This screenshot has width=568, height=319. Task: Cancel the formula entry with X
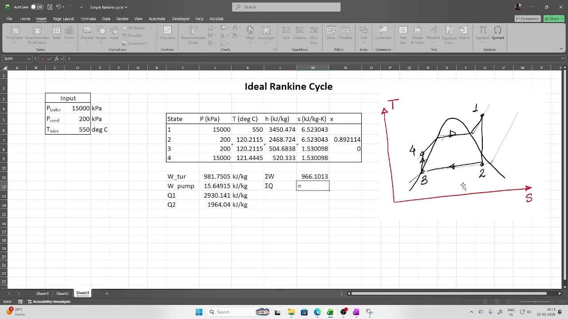click(x=43, y=58)
